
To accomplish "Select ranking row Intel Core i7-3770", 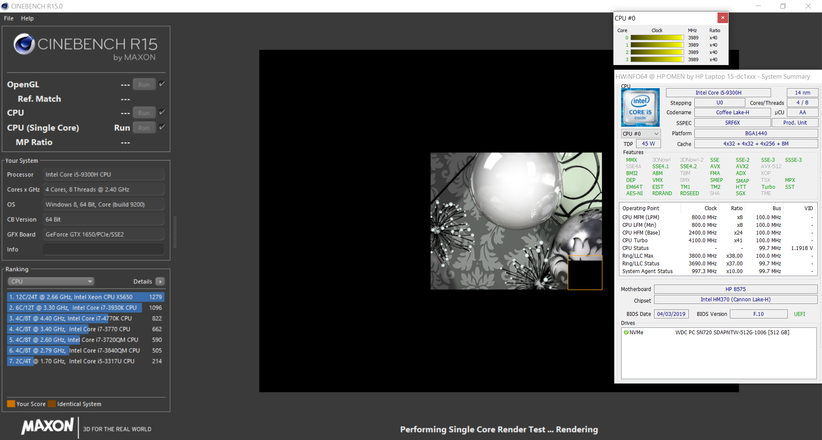I will tap(86, 329).
